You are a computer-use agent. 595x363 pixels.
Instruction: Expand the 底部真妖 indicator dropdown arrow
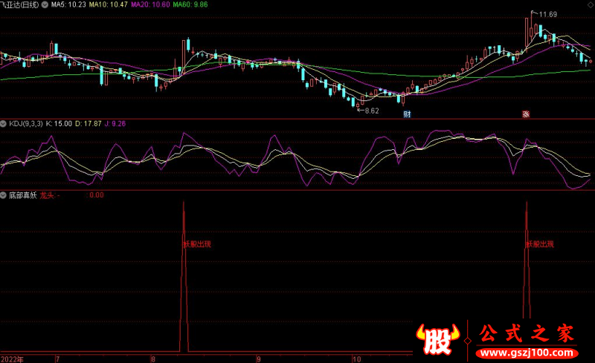(x=3, y=195)
